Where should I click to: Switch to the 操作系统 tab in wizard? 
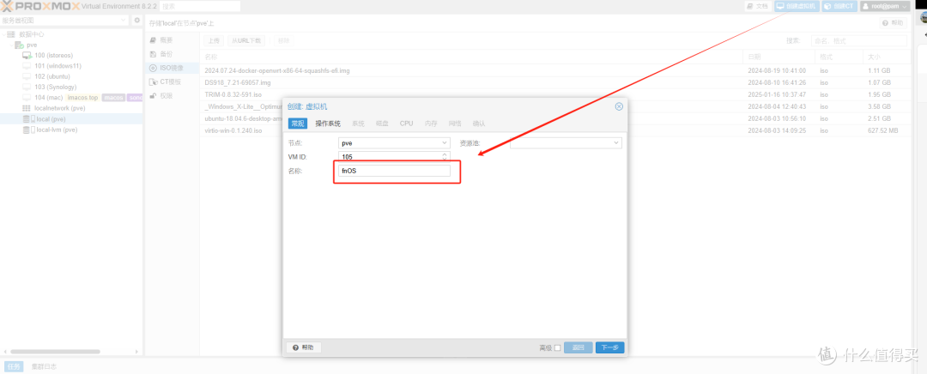[328, 124]
